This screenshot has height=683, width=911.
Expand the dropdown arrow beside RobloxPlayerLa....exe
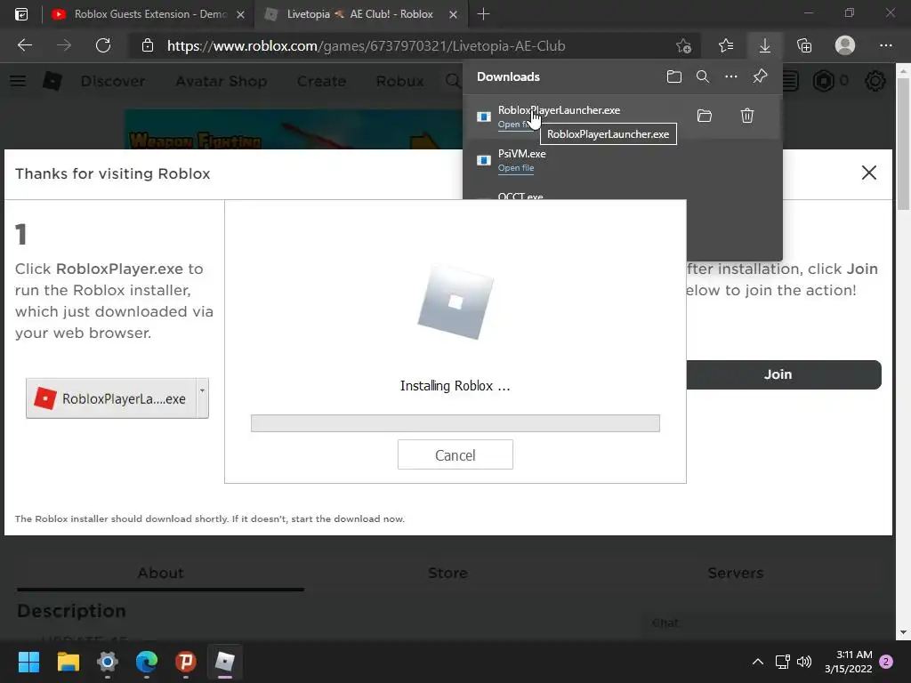coord(202,398)
